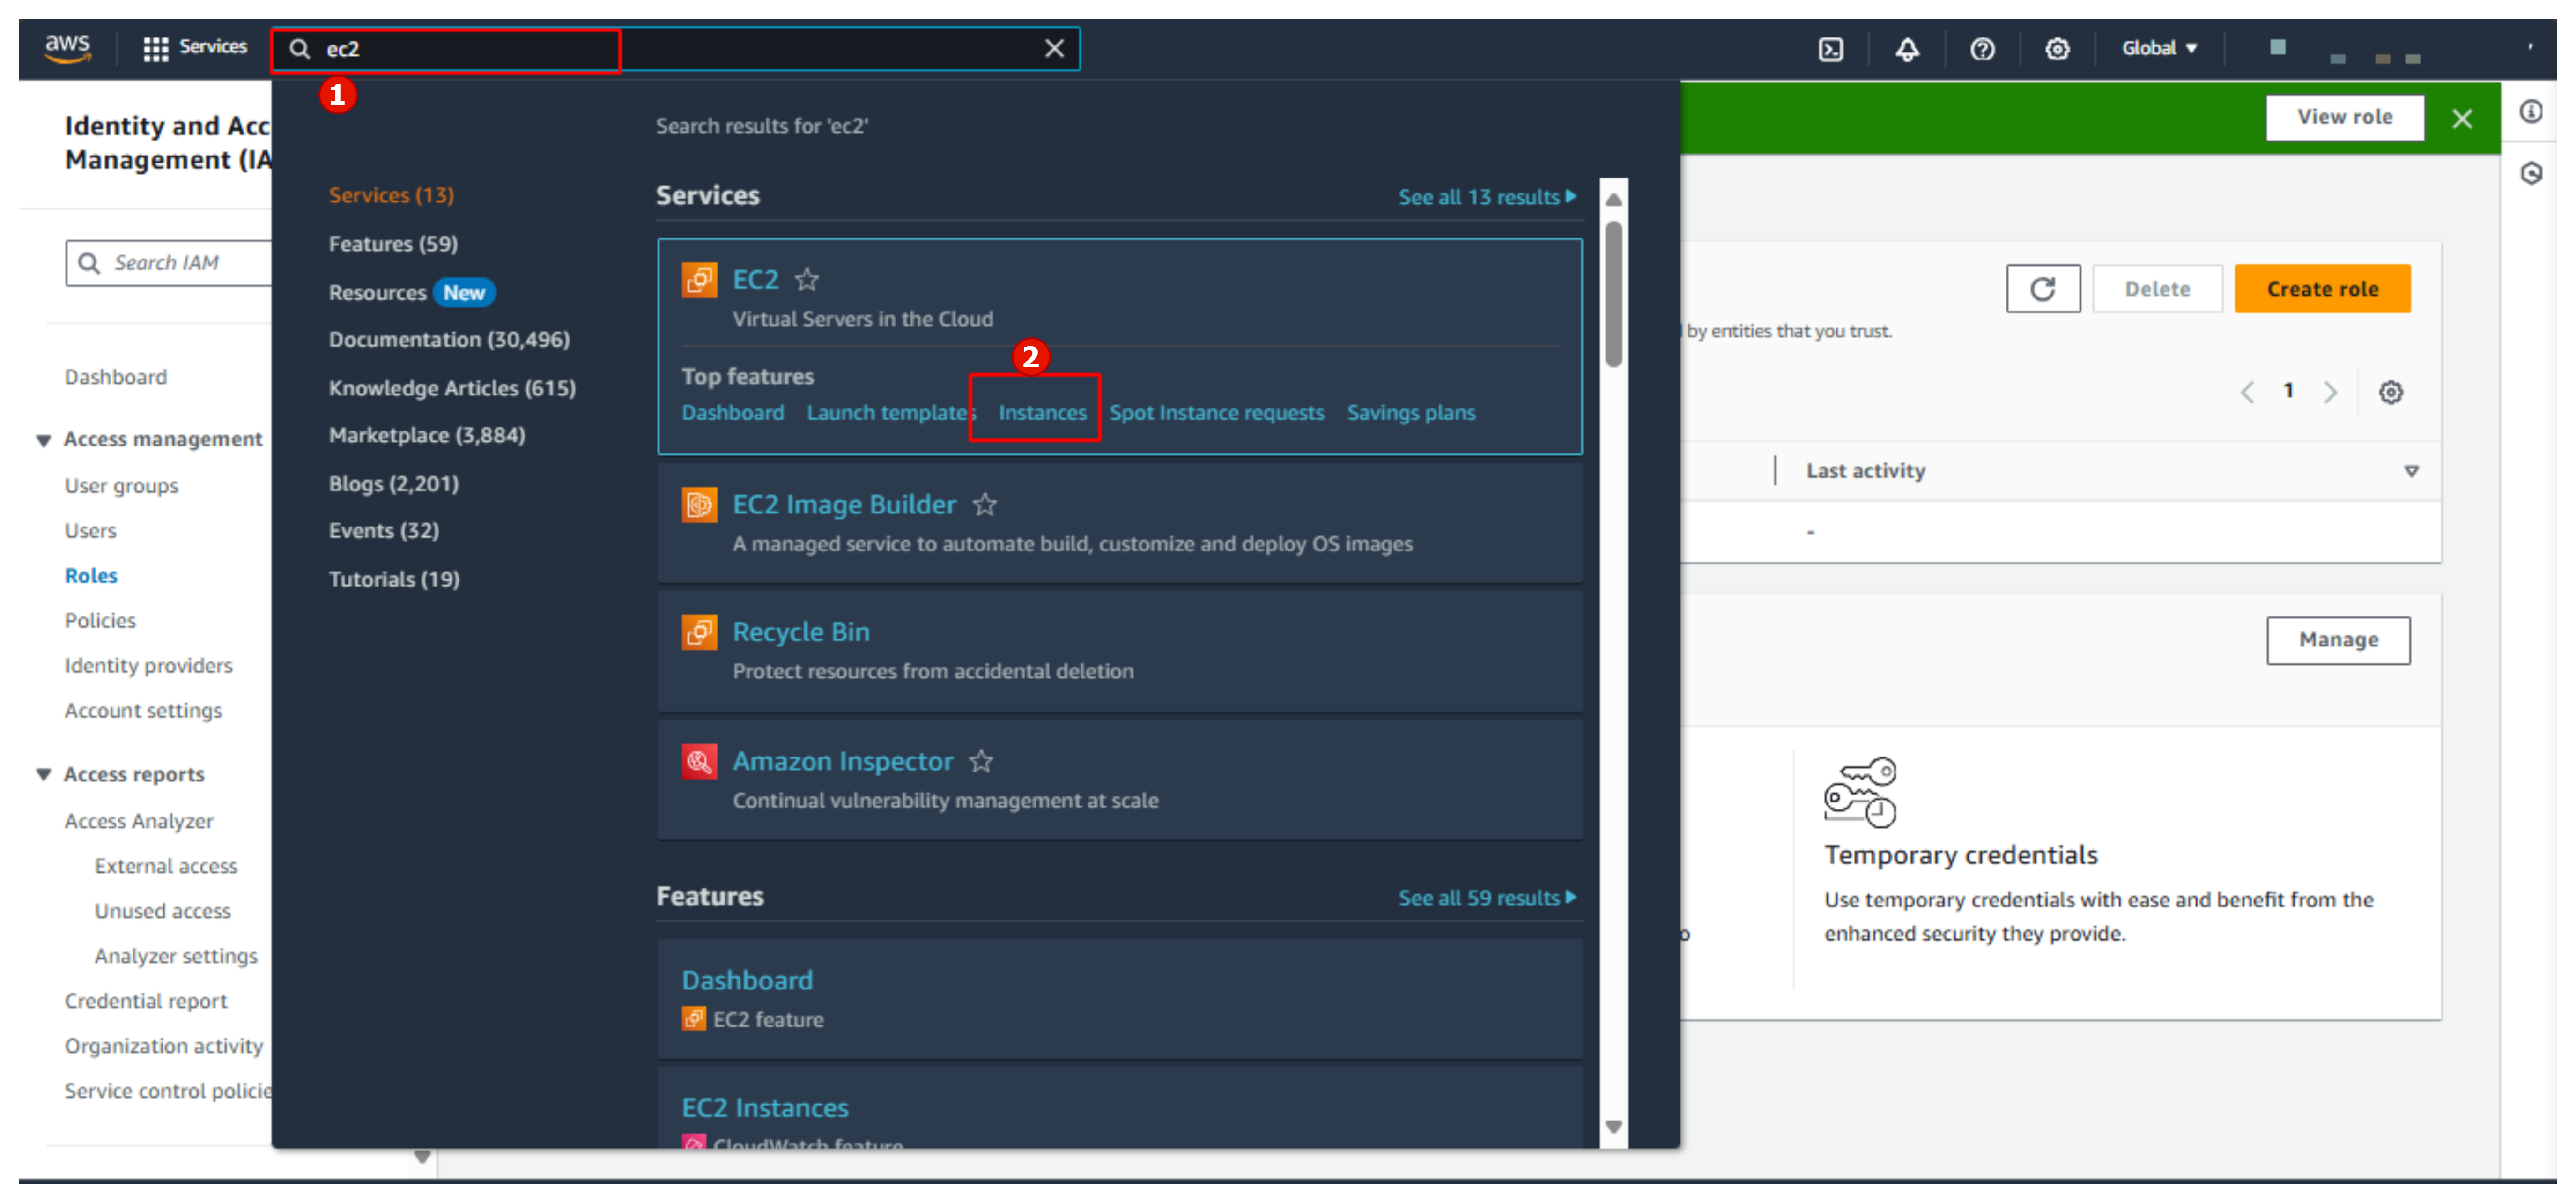Go to the previous page of roles
2576x1203 pixels.
[x=2247, y=392]
